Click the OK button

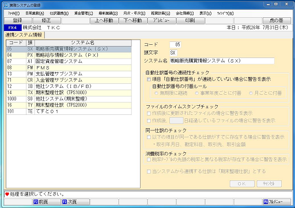point(242,184)
